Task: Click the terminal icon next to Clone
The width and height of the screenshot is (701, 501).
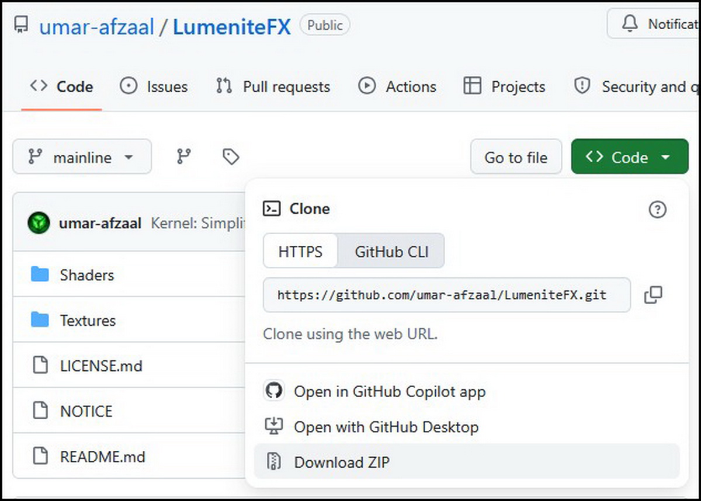Action: pyautogui.click(x=272, y=208)
